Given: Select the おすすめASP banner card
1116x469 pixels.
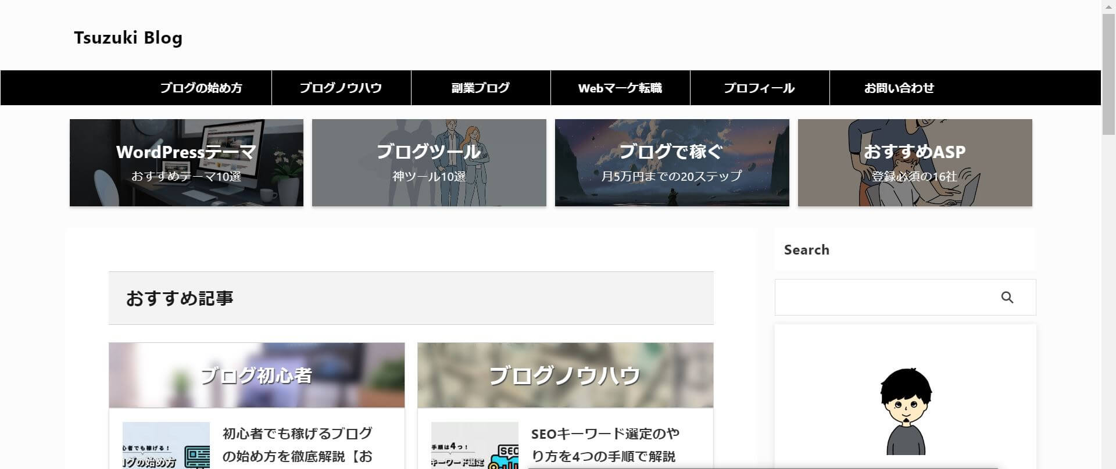Looking at the screenshot, I should pos(915,163).
